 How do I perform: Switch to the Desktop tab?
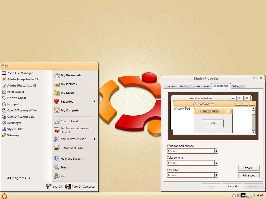click(x=184, y=86)
